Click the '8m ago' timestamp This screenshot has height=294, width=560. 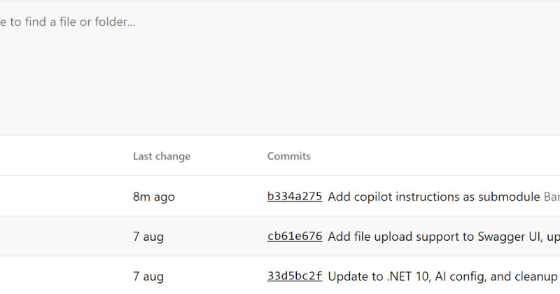tap(154, 197)
